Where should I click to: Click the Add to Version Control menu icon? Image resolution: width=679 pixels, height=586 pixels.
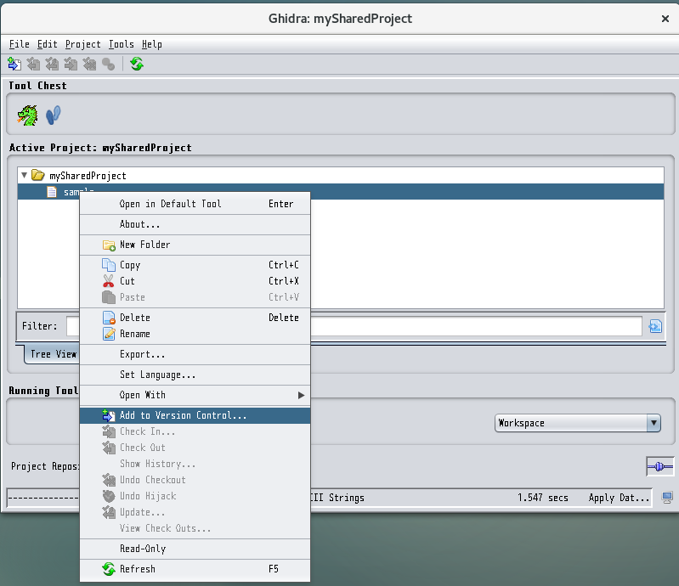click(x=108, y=415)
